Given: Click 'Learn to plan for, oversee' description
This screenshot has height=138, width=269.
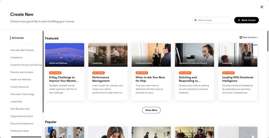Looking at the screenshot, I should [x=108, y=89].
